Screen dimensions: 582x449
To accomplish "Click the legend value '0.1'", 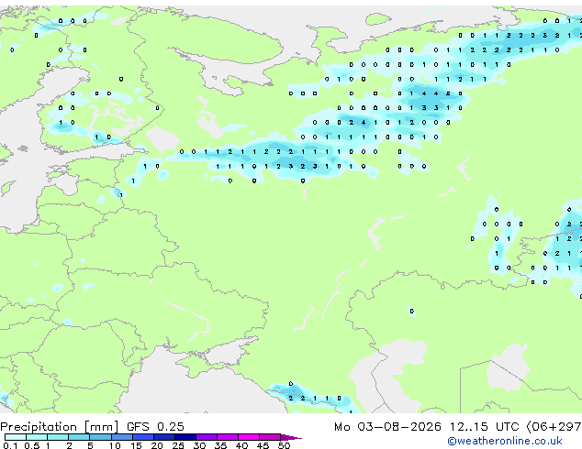I will click(x=10, y=445).
